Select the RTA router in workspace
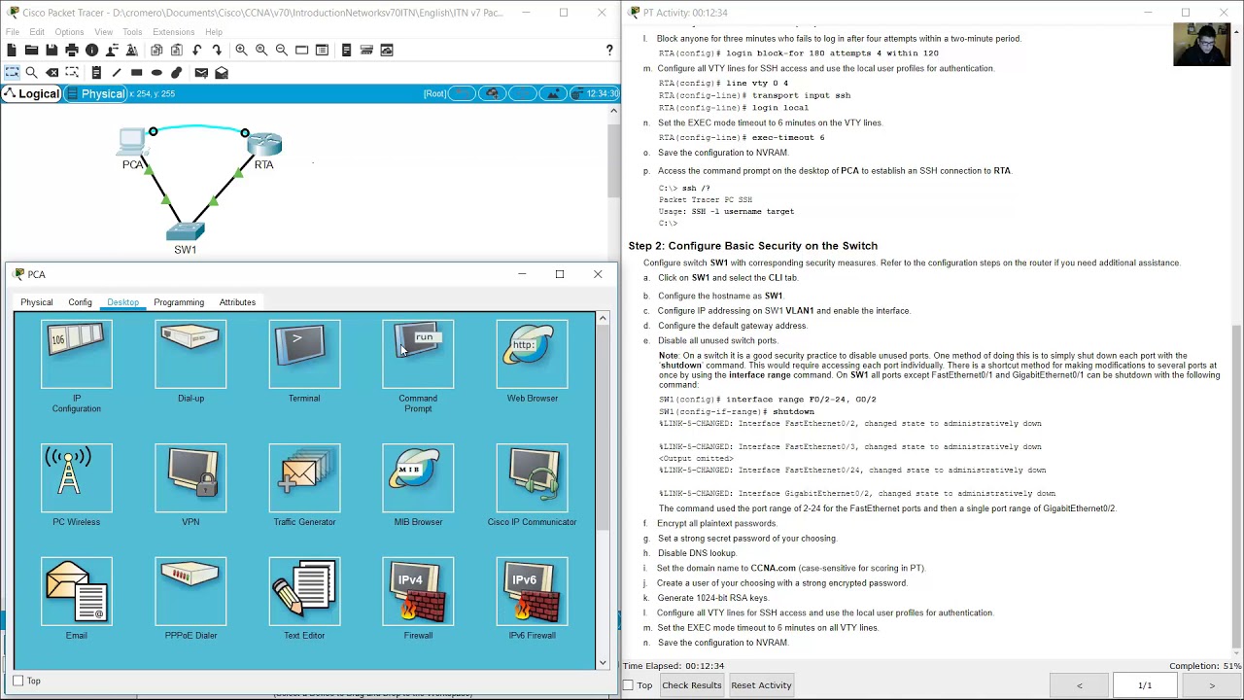Image resolution: width=1244 pixels, height=700 pixels. pos(263,145)
